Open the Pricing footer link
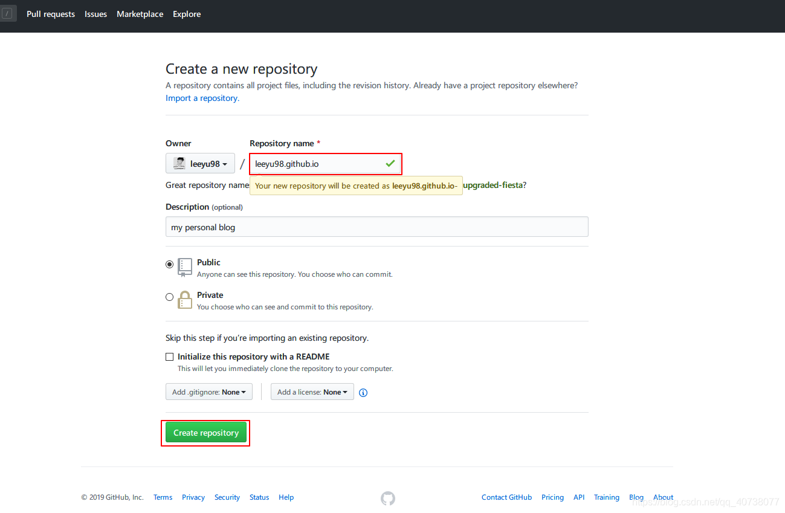This screenshot has width=785, height=513. [x=552, y=497]
